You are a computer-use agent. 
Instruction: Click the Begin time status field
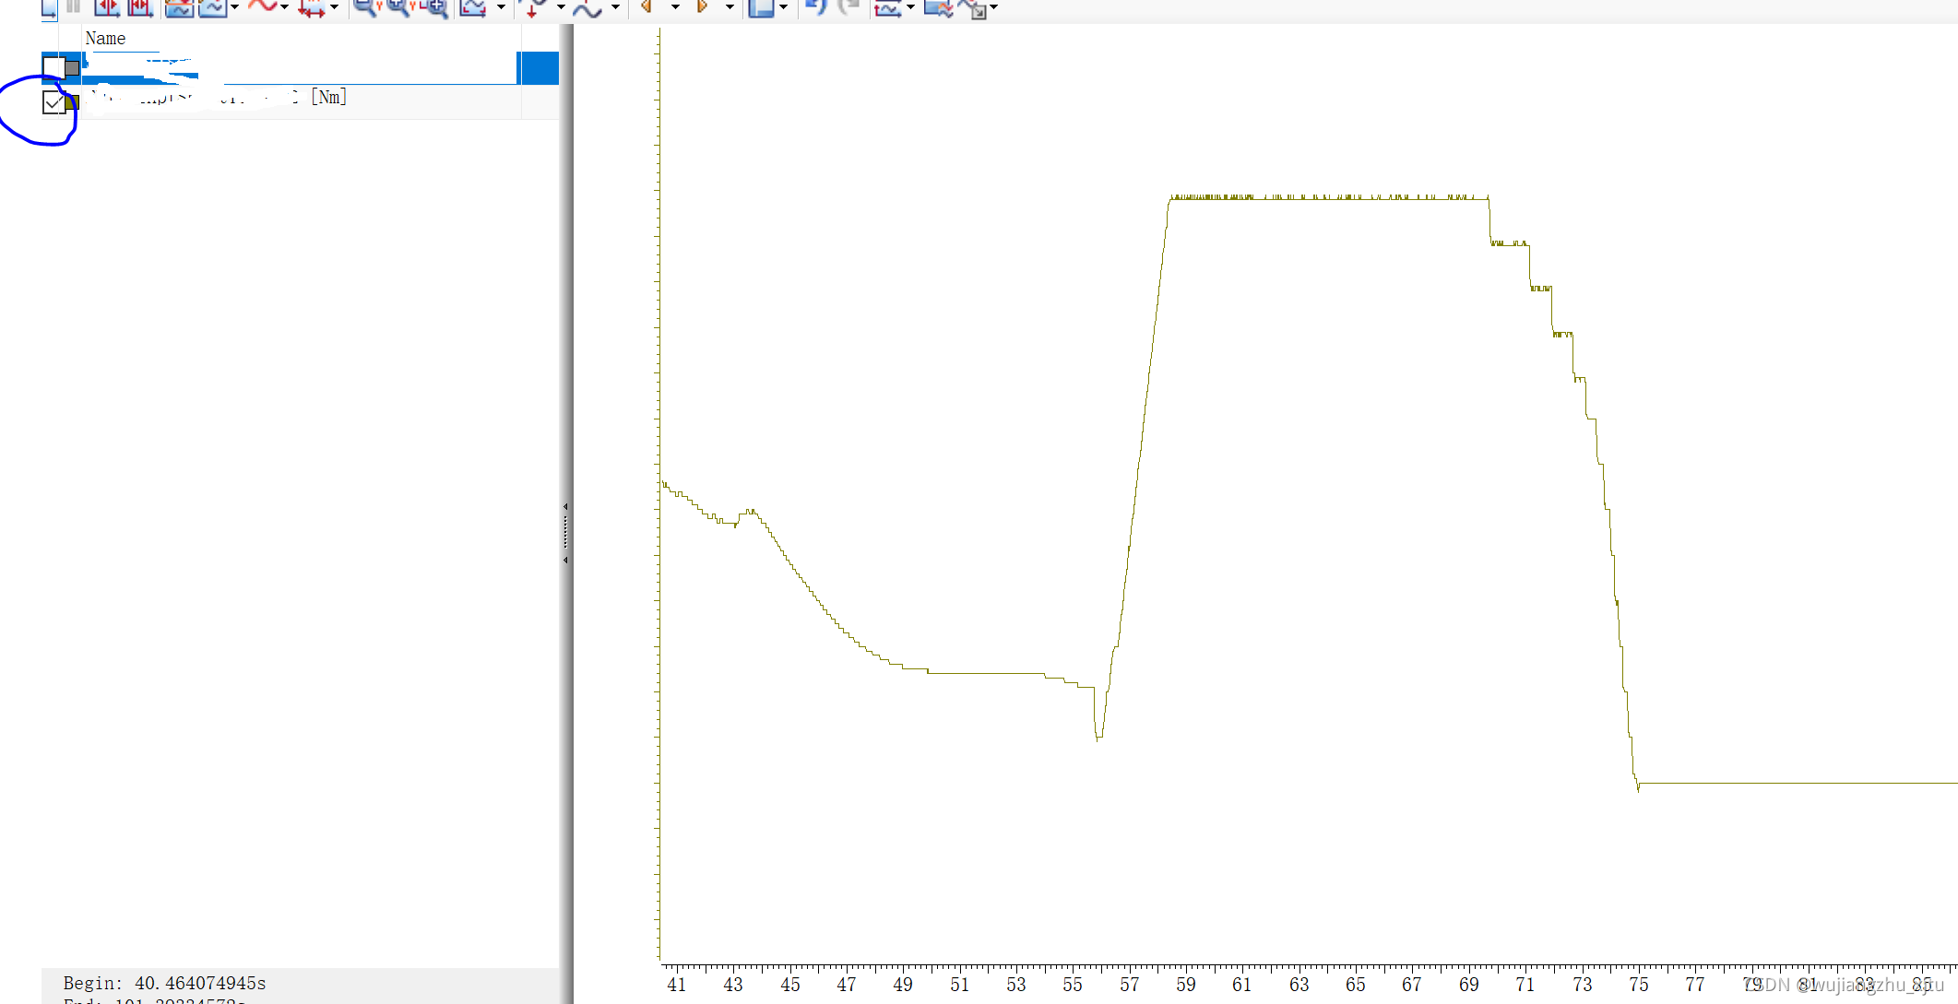coord(164,983)
